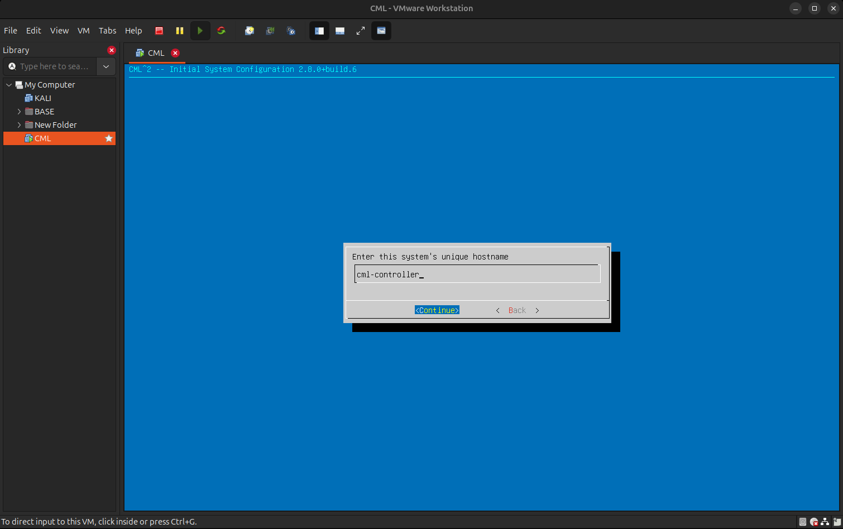Click the hostname input field
843x529 pixels.
coord(477,275)
